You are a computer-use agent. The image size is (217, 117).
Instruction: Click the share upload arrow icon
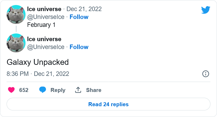coord(78,90)
